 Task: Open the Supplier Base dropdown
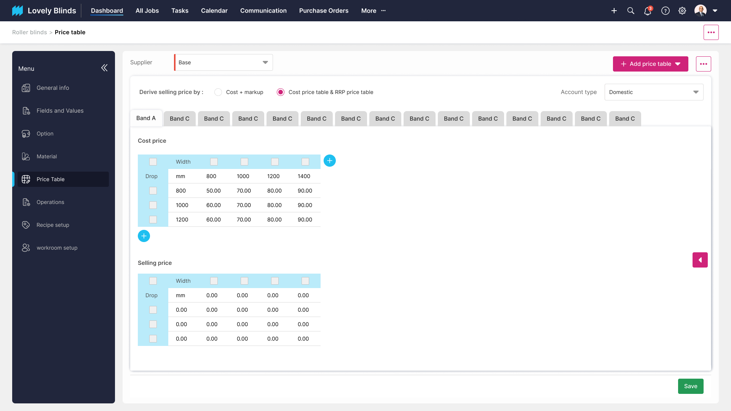tap(223, 62)
